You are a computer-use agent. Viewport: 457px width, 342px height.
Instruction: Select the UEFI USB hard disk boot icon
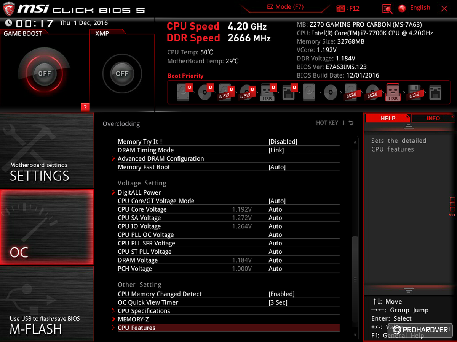coord(226,92)
